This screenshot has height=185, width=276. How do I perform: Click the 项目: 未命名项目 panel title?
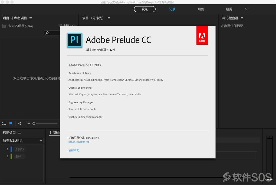pyautogui.click(x=15, y=18)
